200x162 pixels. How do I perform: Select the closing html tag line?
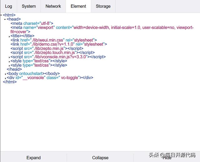(x=10, y=82)
